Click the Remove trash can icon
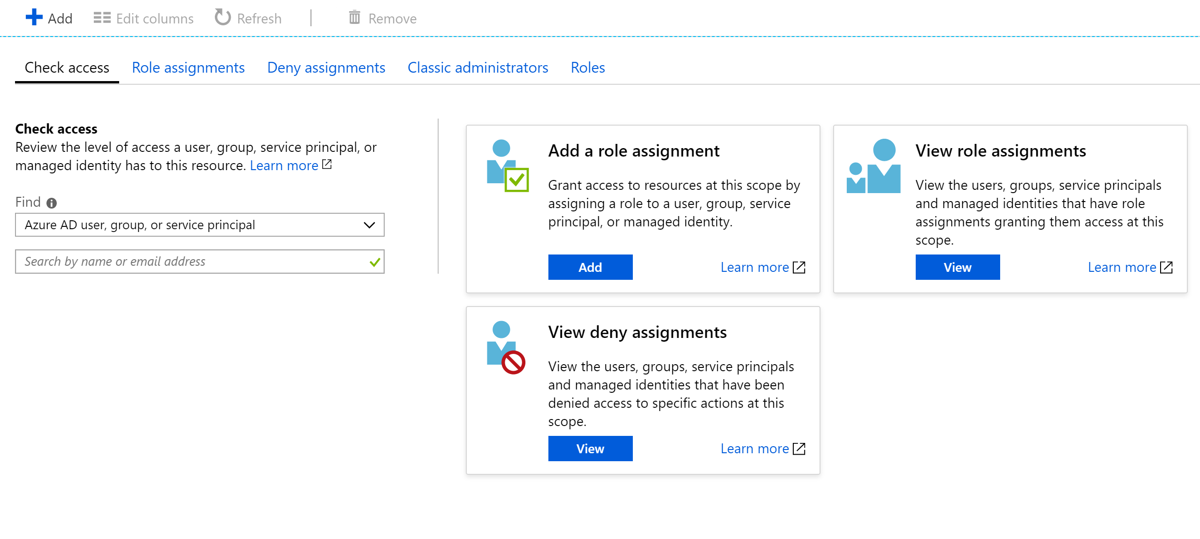The image size is (1200, 539). click(x=354, y=17)
